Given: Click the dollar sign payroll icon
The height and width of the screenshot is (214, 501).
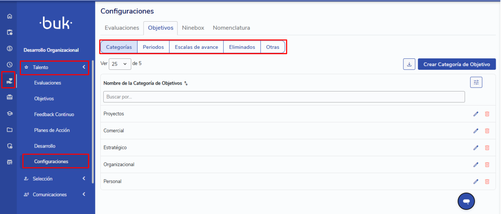Looking at the screenshot, I should click(10, 49).
